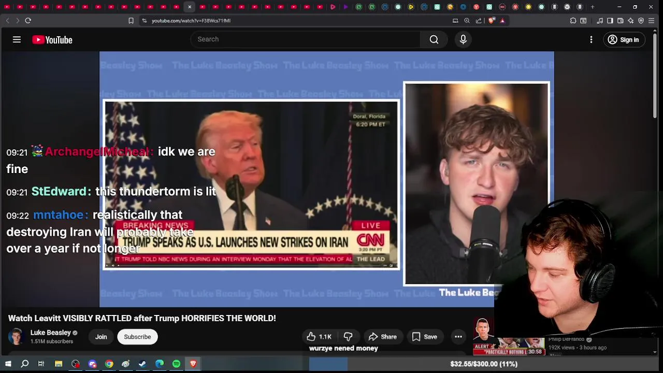Screen dimensions: 663x373
Task: Open Microsoft Edge from the taskbar
Action: pyautogui.click(x=160, y=364)
